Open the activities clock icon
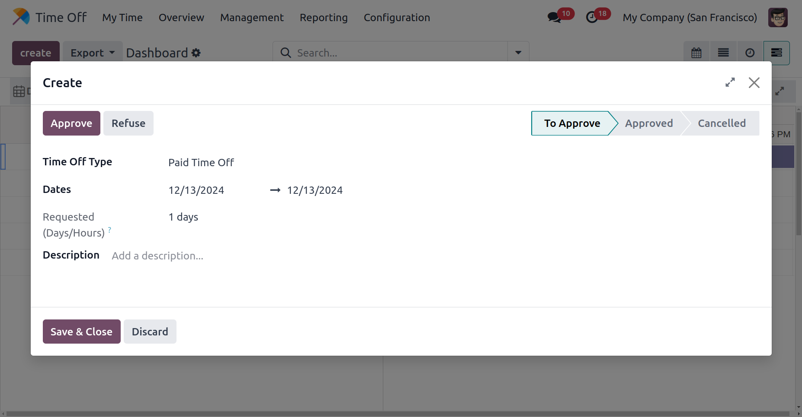This screenshot has width=802, height=417. coord(591,18)
